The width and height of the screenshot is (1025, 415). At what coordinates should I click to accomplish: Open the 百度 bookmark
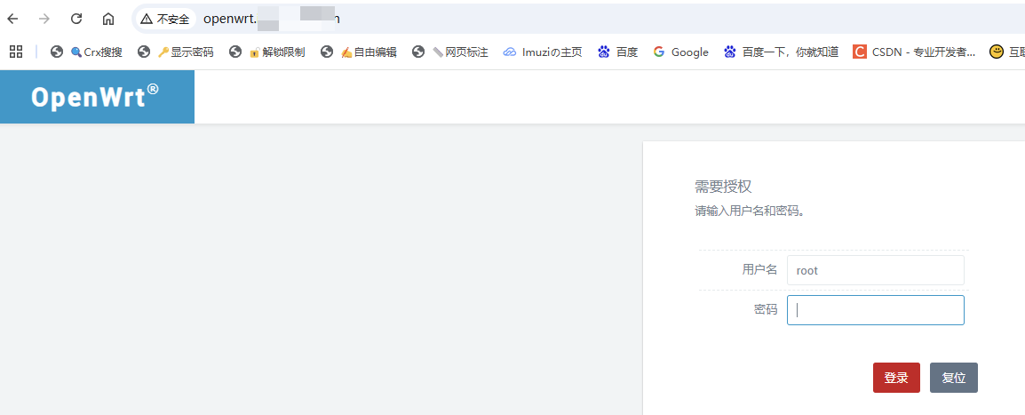coord(617,52)
